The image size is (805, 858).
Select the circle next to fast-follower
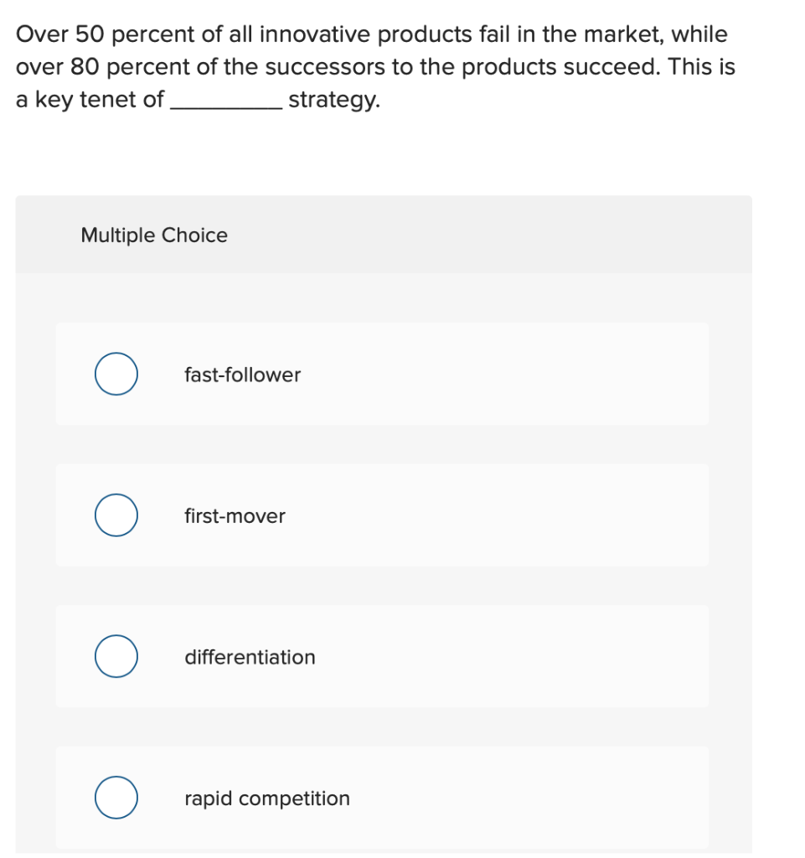coord(116,374)
